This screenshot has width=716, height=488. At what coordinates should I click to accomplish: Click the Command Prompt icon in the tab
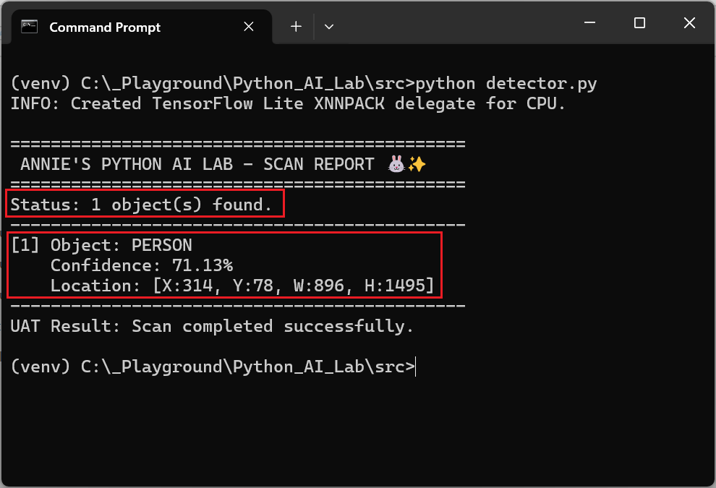(x=29, y=27)
